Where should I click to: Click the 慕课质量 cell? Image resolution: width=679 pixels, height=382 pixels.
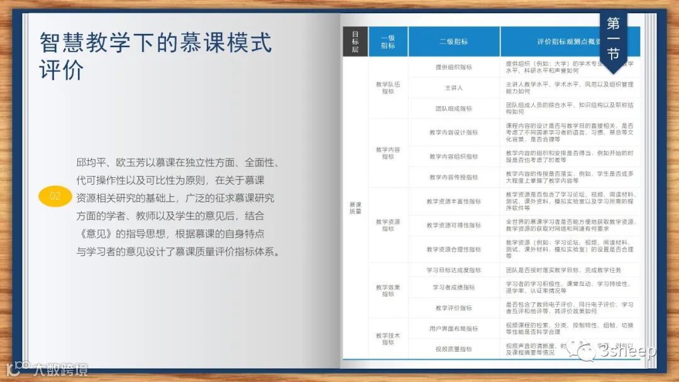tap(355, 208)
